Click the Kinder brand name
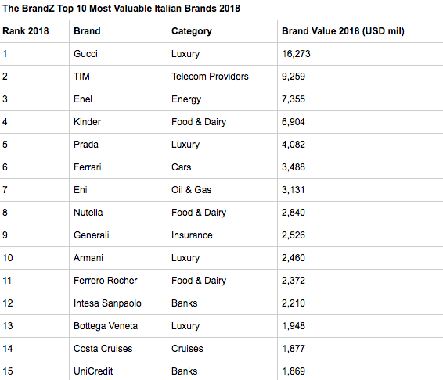 tap(87, 122)
